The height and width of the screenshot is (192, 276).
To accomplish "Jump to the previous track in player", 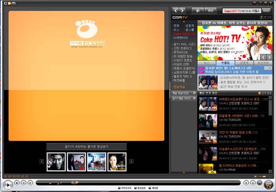I will (x=23, y=183).
